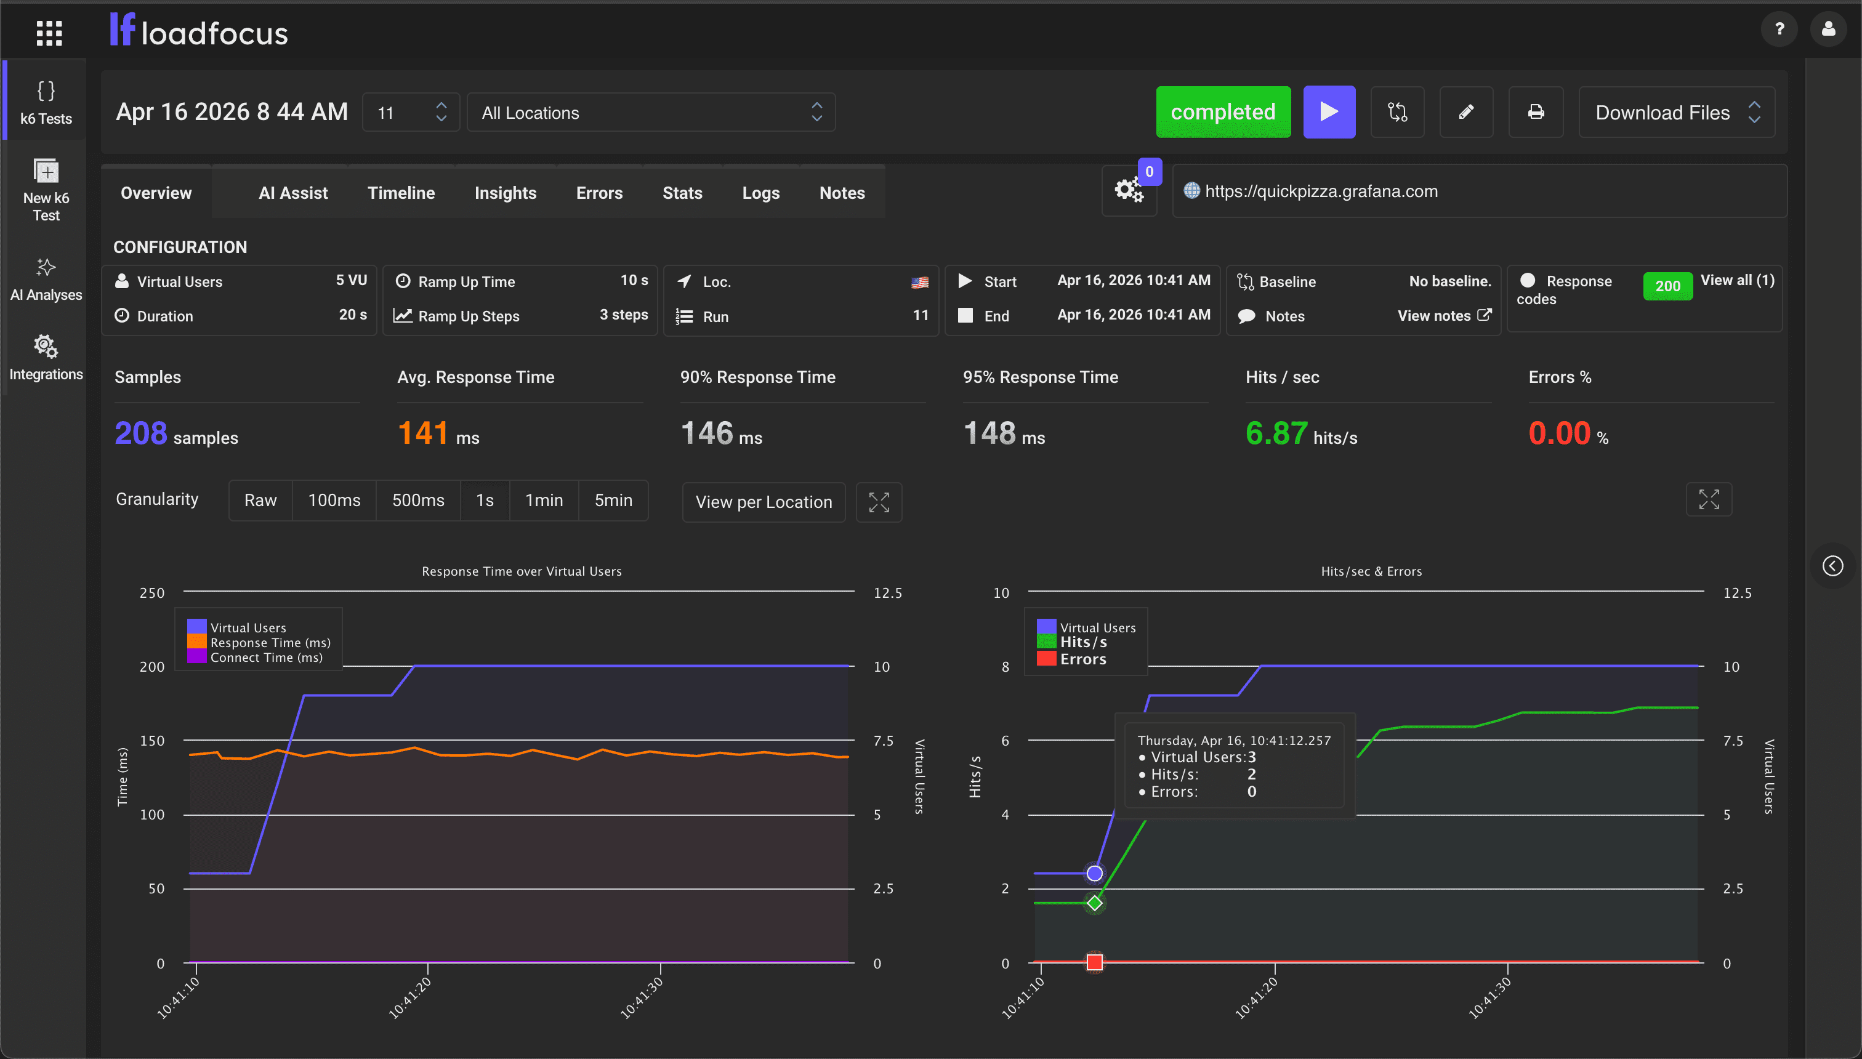This screenshot has width=1862, height=1059.
Task: Switch to the Errors tab
Action: pyautogui.click(x=598, y=193)
